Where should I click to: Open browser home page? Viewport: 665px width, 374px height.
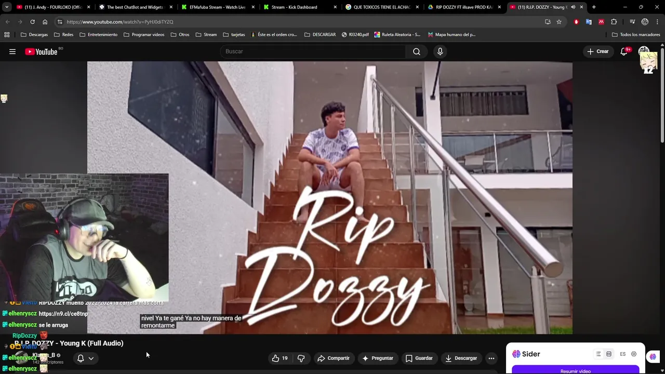click(45, 22)
